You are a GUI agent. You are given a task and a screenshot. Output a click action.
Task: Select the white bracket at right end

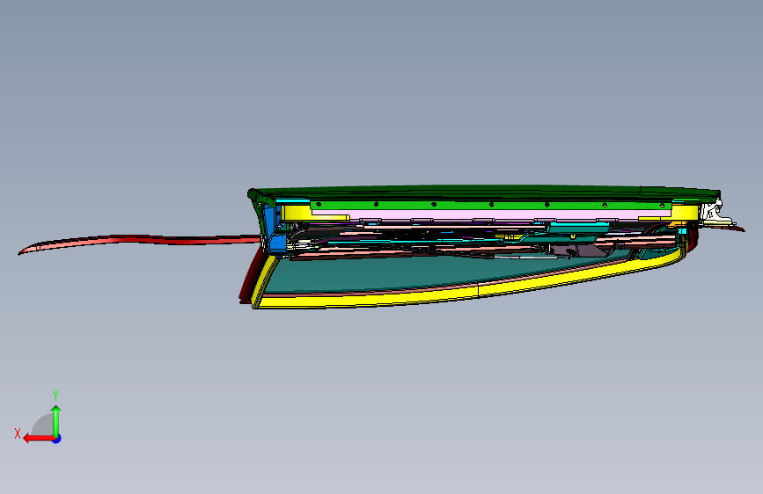[x=714, y=213]
